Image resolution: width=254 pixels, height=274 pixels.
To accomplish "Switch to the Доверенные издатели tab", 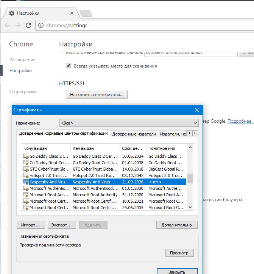I will (x=134, y=134).
